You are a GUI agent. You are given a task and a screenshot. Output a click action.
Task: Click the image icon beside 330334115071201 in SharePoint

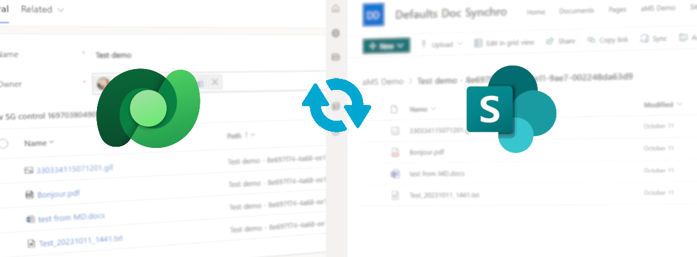394,131
